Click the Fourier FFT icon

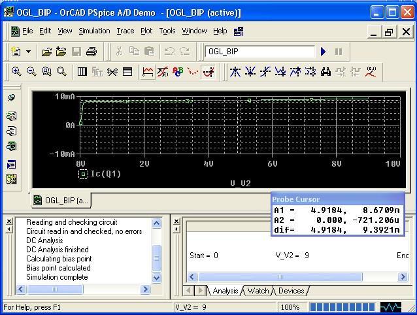[x=97, y=72]
